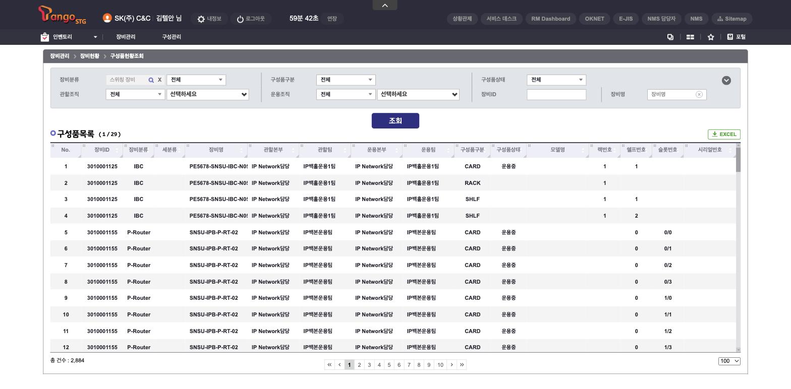This screenshot has width=791, height=389.
Task: Click the 로그아웃 power button
Action: click(240, 19)
